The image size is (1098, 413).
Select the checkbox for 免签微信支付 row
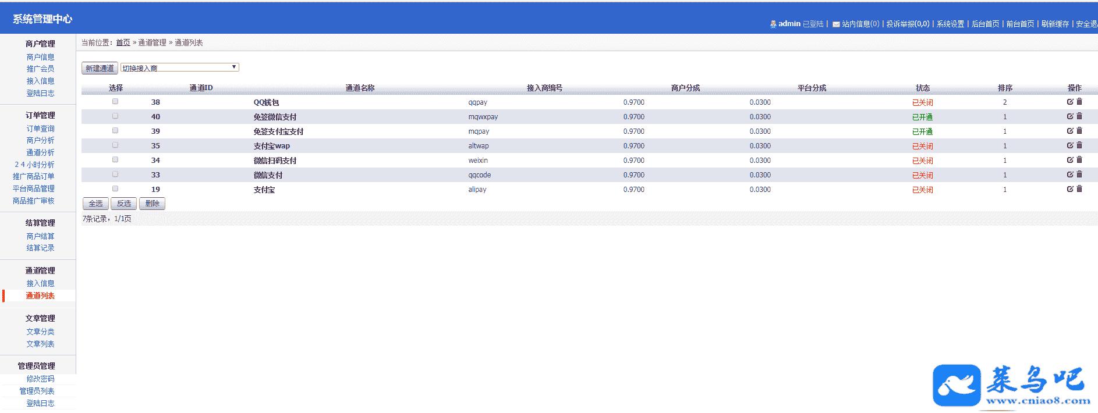click(115, 116)
